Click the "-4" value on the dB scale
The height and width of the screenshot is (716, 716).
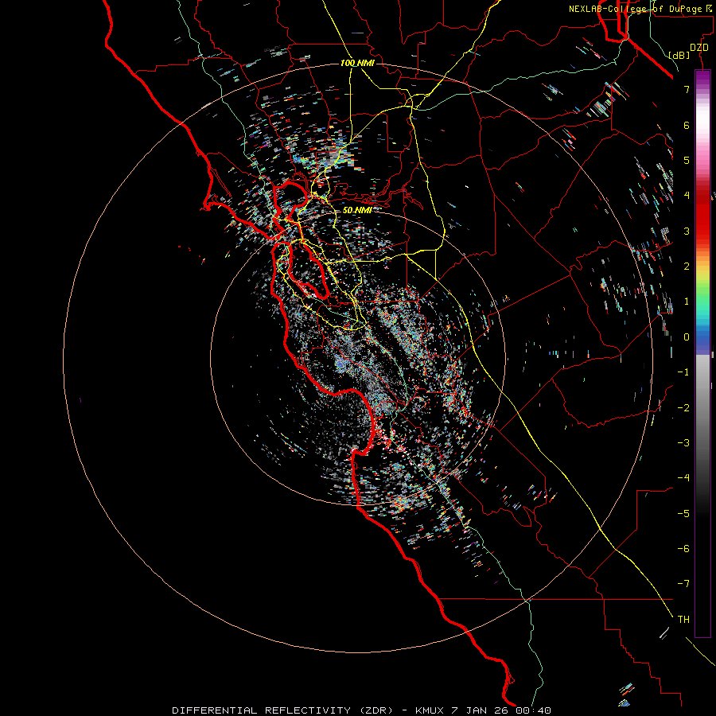pos(683,478)
